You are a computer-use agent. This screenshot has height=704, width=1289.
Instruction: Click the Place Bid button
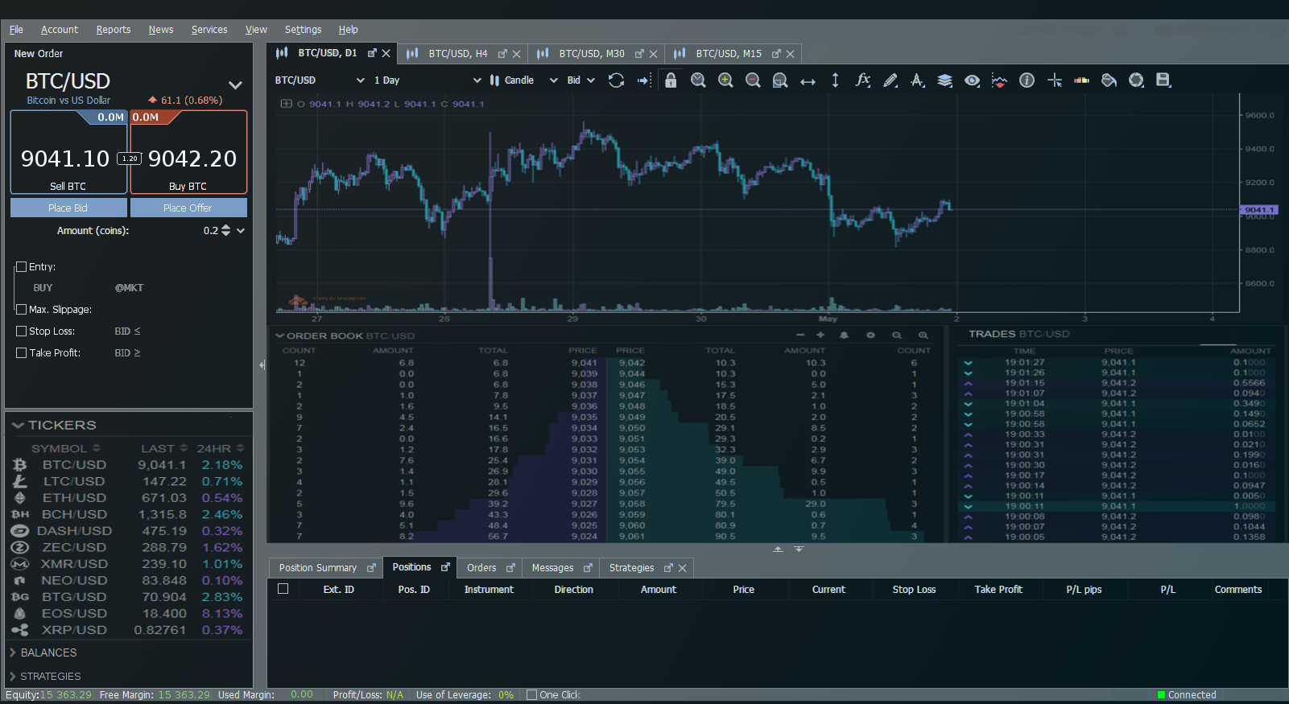click(x=68, y=208)
